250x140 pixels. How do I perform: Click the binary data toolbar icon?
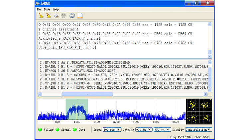63,16
